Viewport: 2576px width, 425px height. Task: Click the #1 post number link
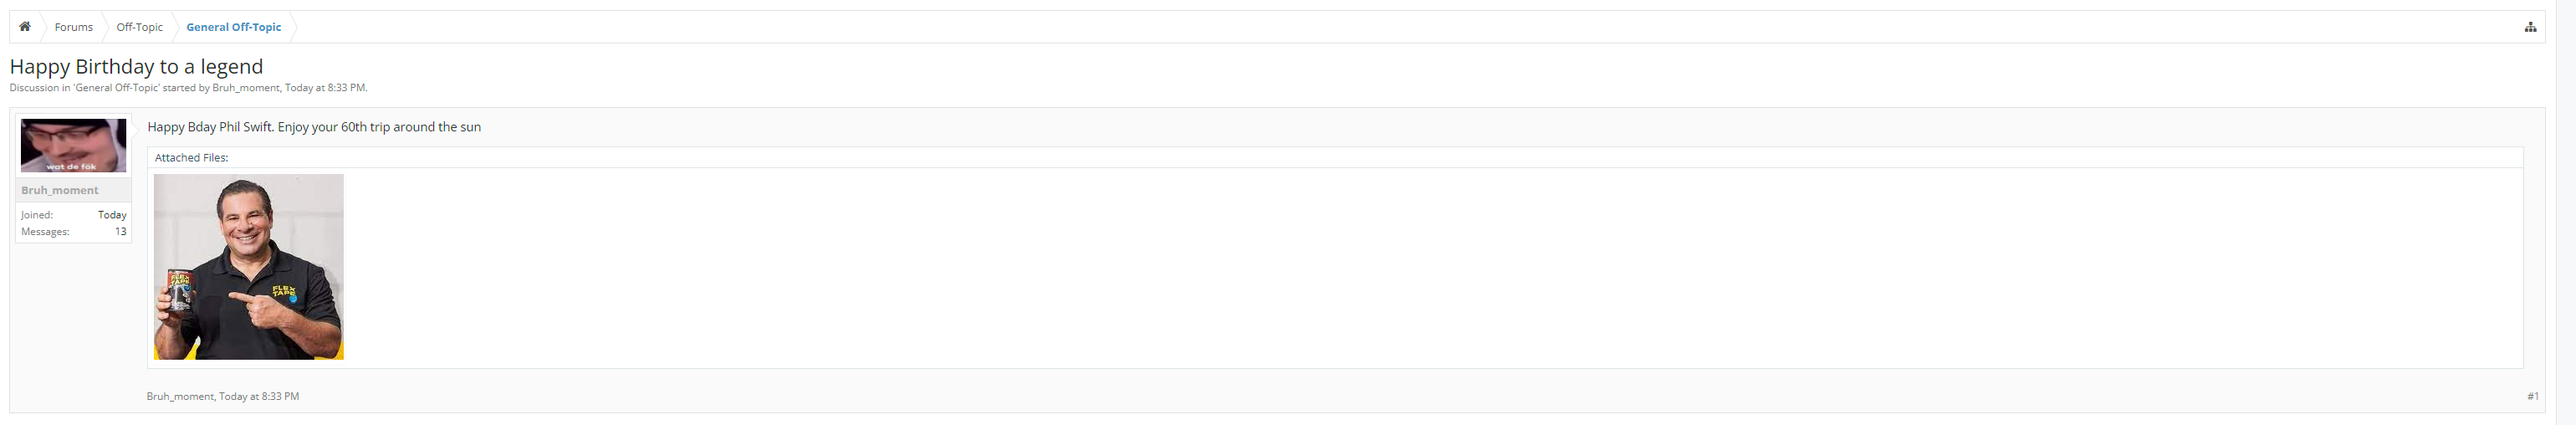click(x=2532, y=397)
